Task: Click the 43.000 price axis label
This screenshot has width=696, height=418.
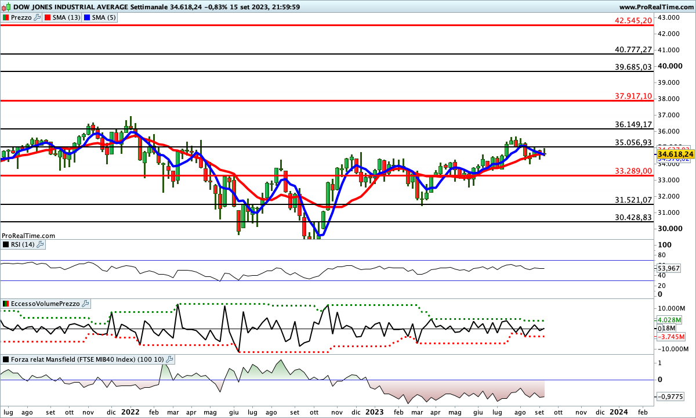Action: [x=669, y=17]
